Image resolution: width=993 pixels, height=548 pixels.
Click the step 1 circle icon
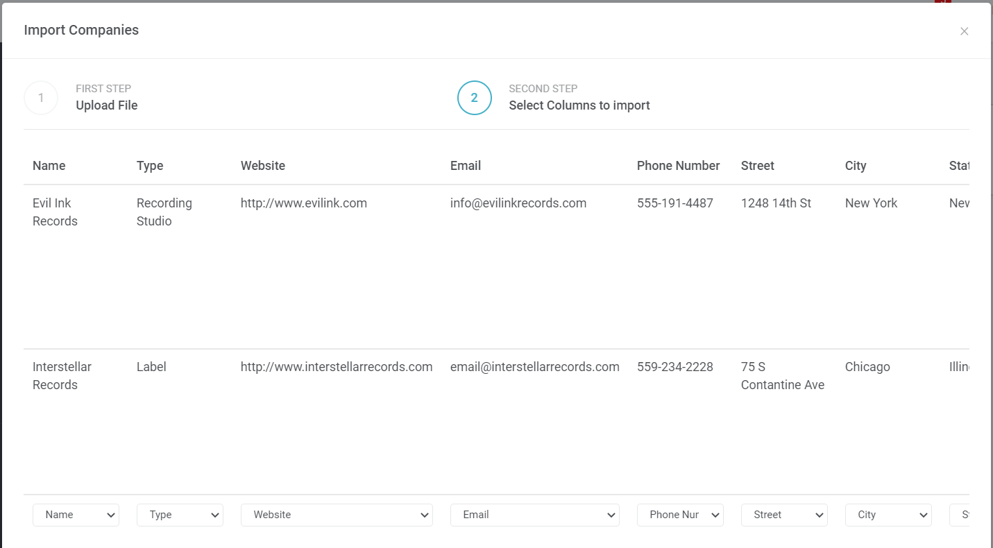tap(41, 98)
